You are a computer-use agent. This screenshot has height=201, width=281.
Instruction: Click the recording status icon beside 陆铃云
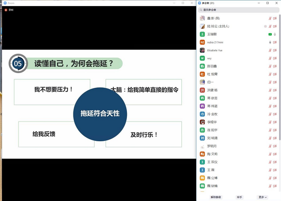click(x=265, y=26)
